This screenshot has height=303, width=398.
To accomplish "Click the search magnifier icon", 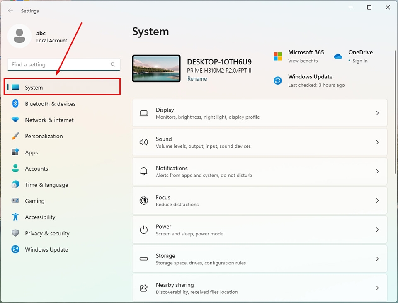I will [x=113, y=64].
